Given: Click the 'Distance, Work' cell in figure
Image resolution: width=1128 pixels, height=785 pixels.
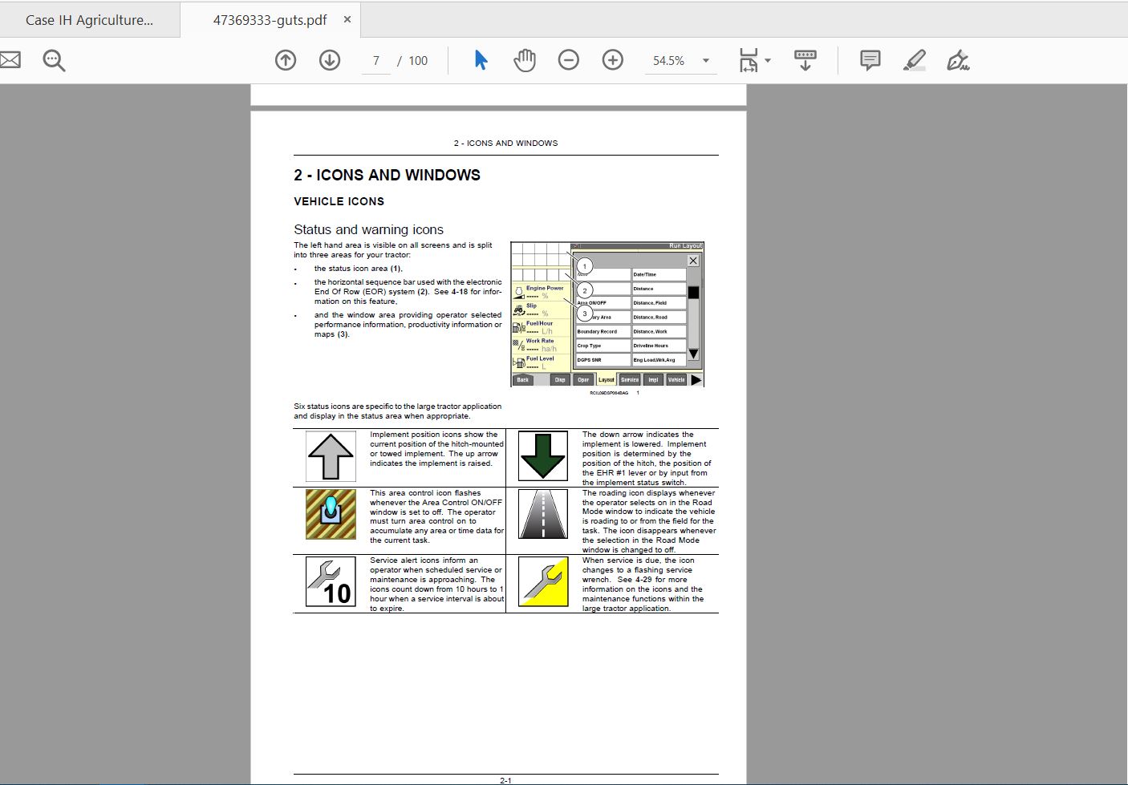Looking at the screenshot, I should pos(659,331).
